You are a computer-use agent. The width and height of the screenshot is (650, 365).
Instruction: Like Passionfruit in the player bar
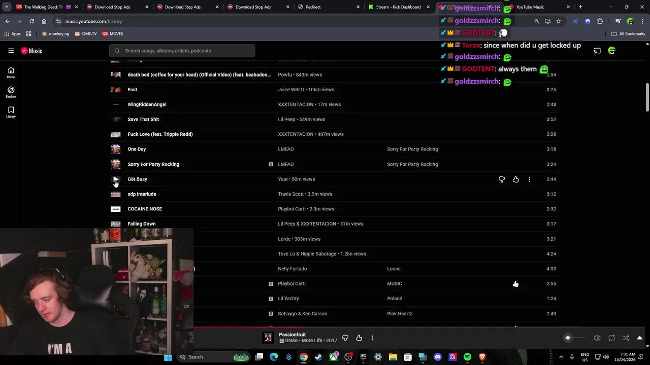[x=359, y=338]
